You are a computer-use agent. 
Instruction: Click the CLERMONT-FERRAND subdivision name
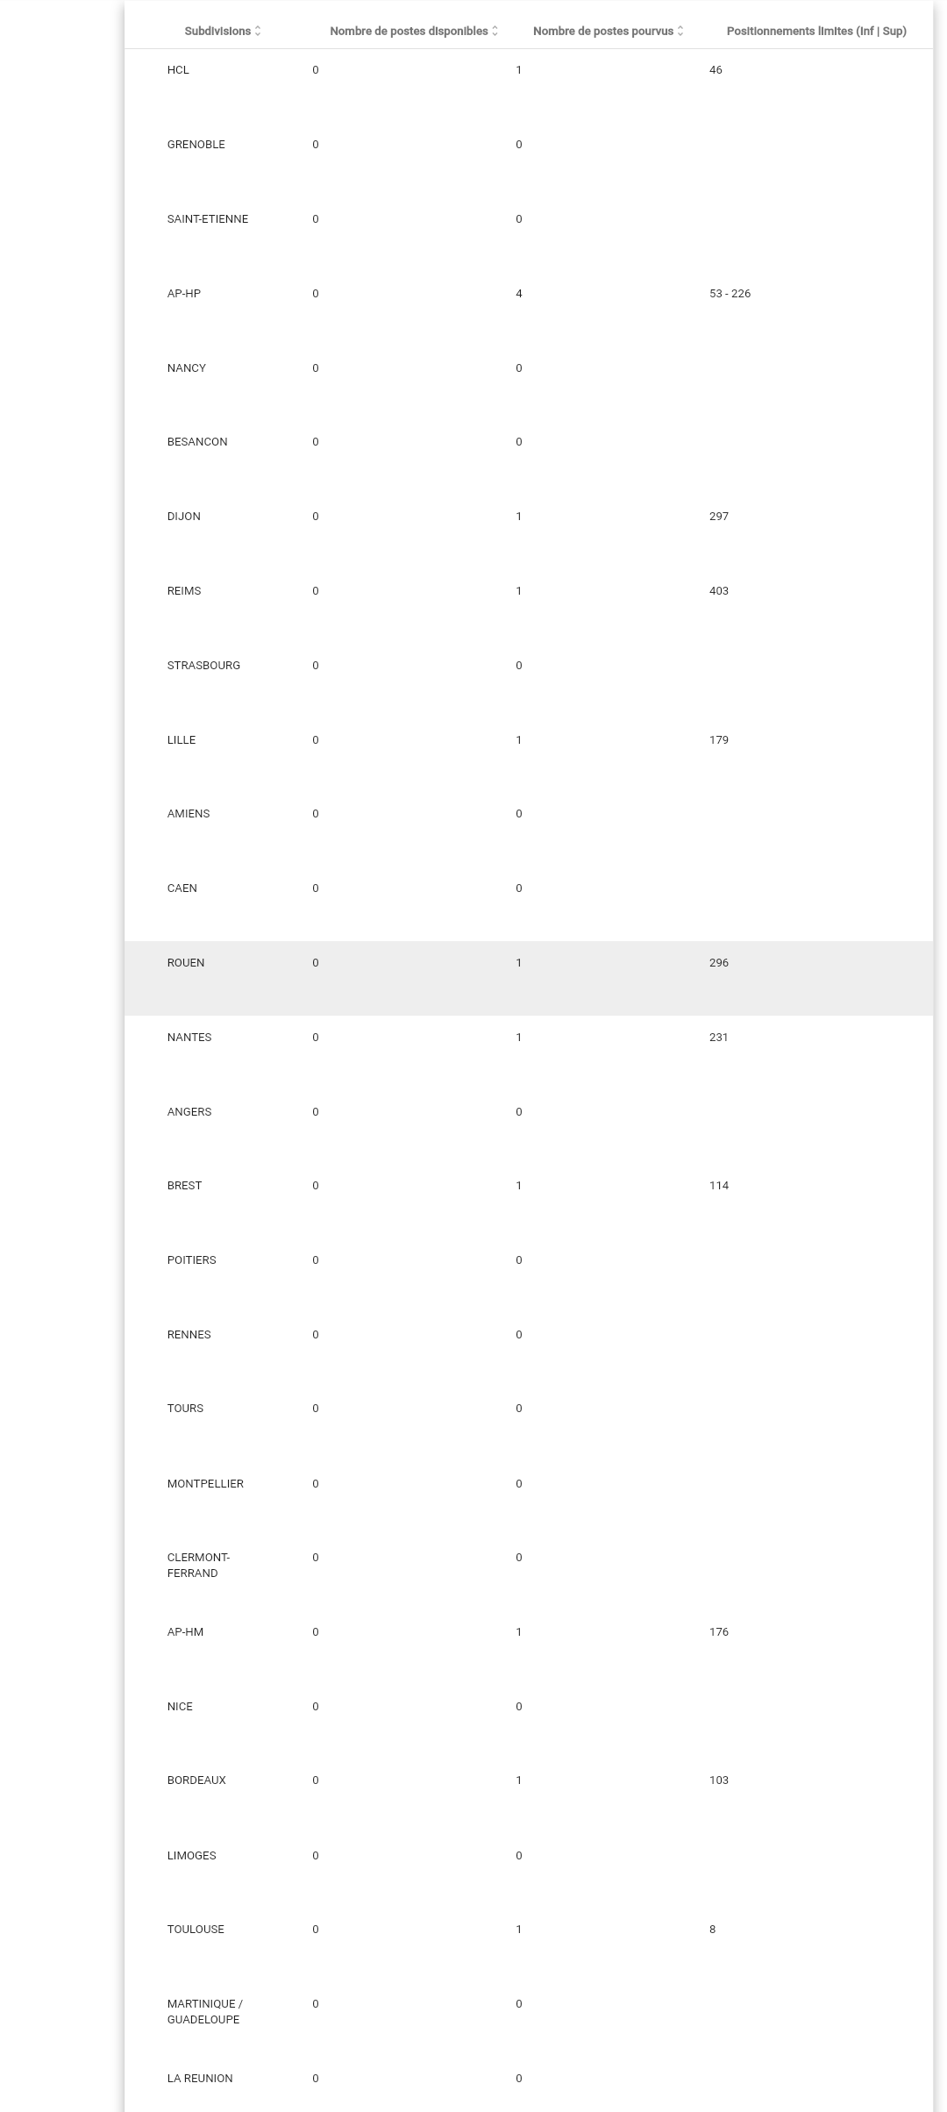click(198, 1566)
